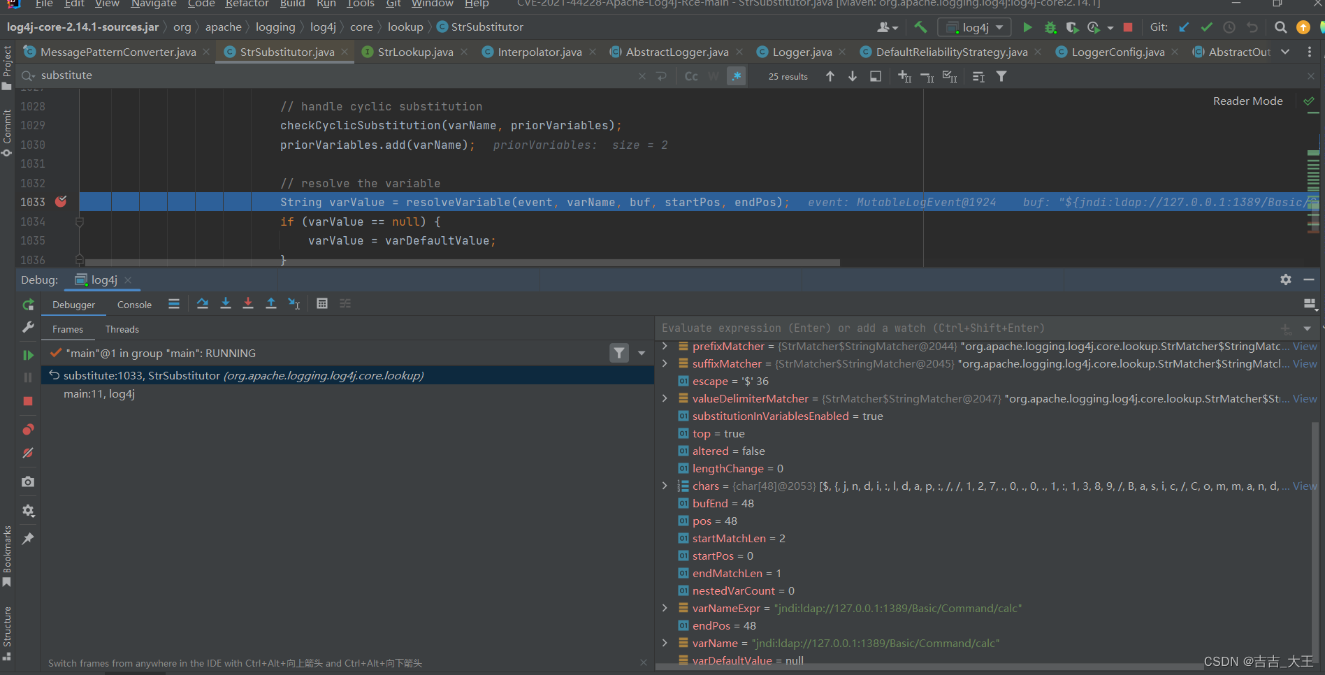1325x675 pixels.
Task: Expand the prefixMatcher variable
Action: 664,346
